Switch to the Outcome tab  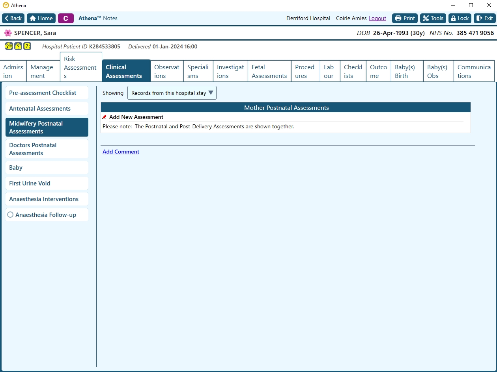point(379,71)
